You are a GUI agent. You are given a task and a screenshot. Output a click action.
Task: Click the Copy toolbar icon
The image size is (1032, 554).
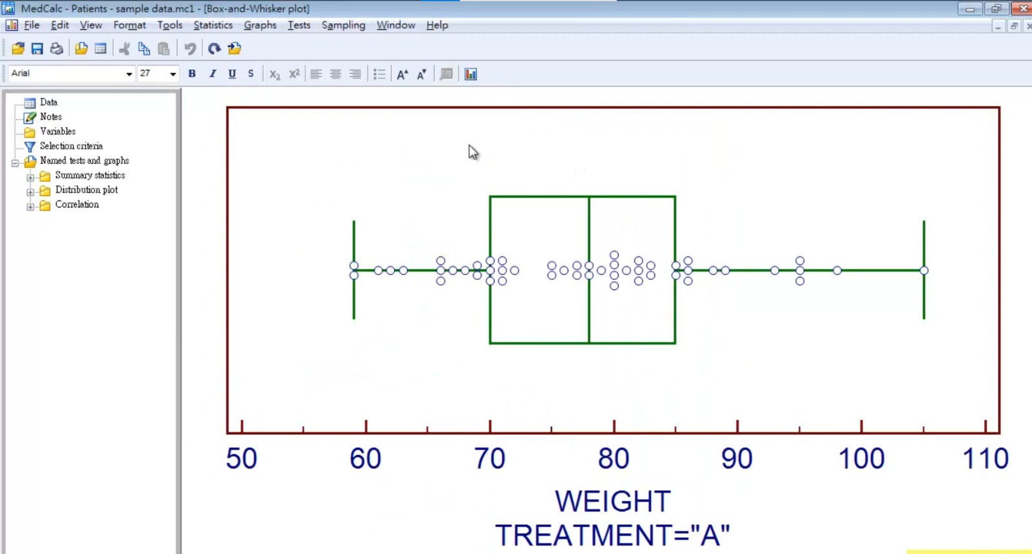pos(144,48)
